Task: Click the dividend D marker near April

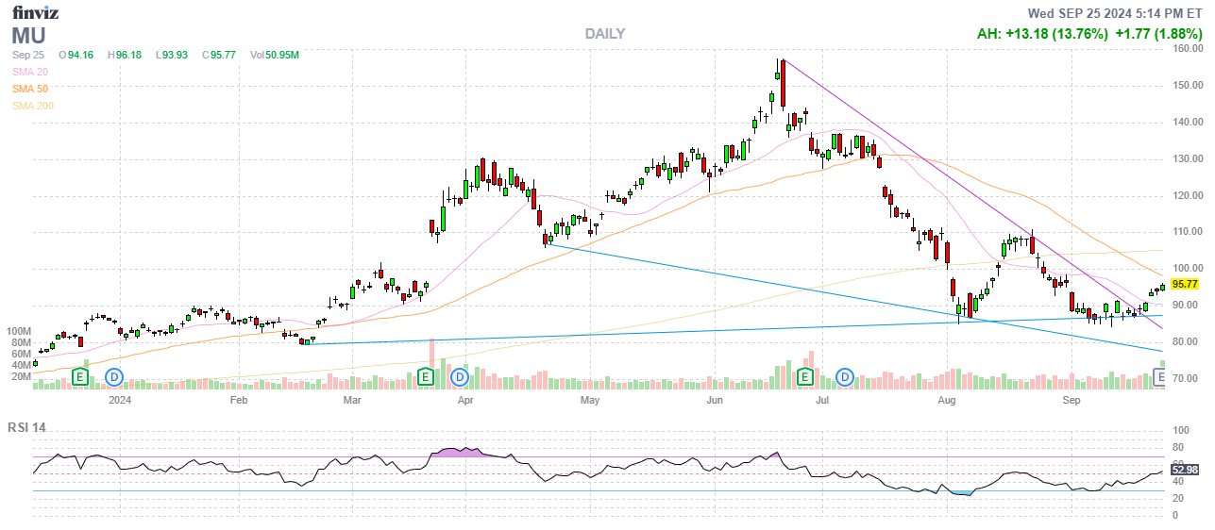Action: coord(460,377)
